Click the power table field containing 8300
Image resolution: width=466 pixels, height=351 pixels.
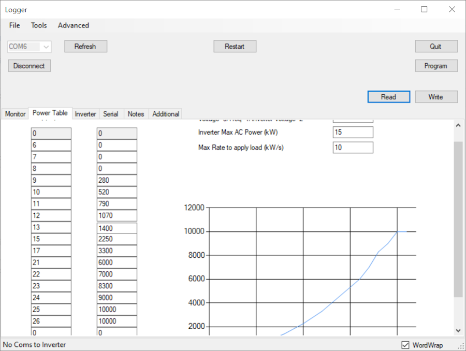click(116, 286)
